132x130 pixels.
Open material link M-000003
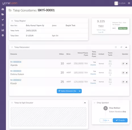click(x=16, y=71)
